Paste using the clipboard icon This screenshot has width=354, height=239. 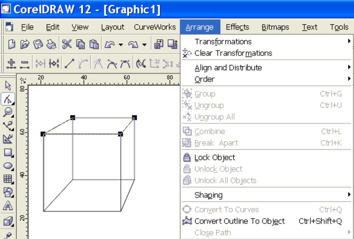[94, 45]
